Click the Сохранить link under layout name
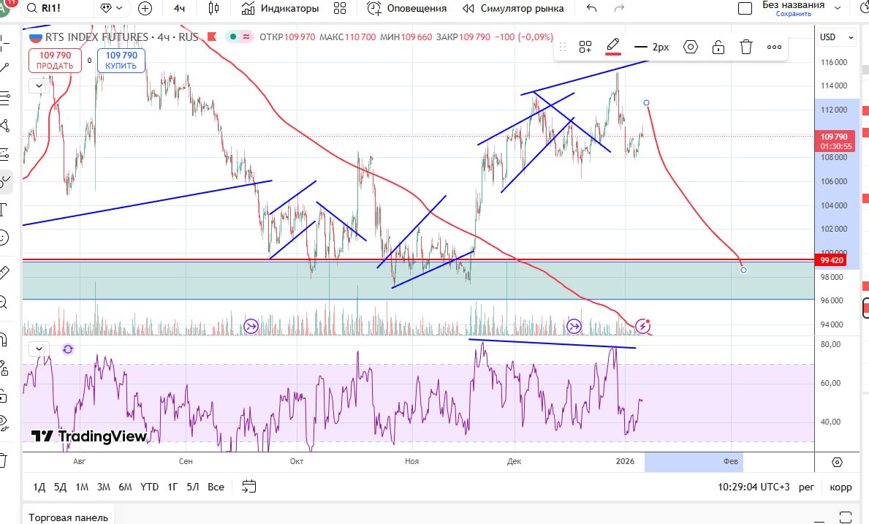 click(x=793, y=14)
